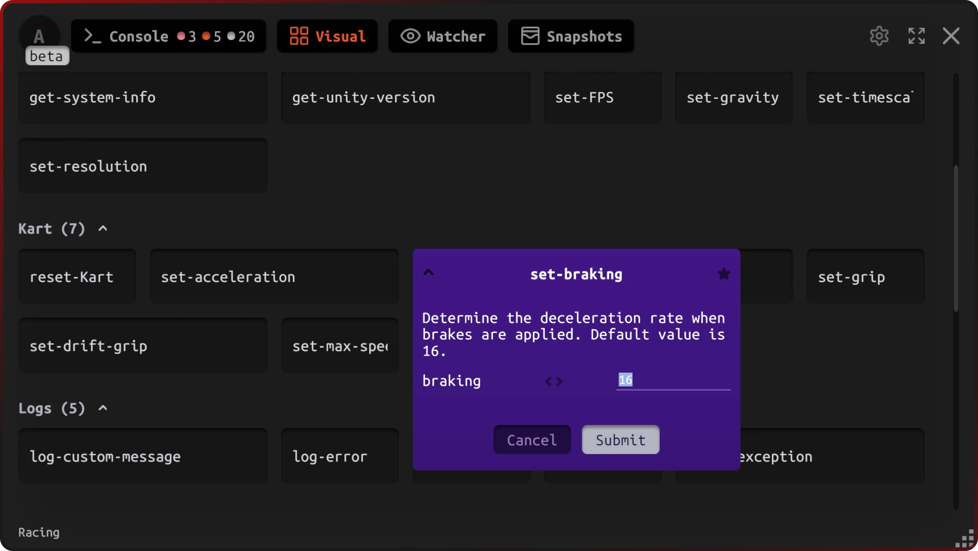Close the debug panel with X

tap(951, 36)
